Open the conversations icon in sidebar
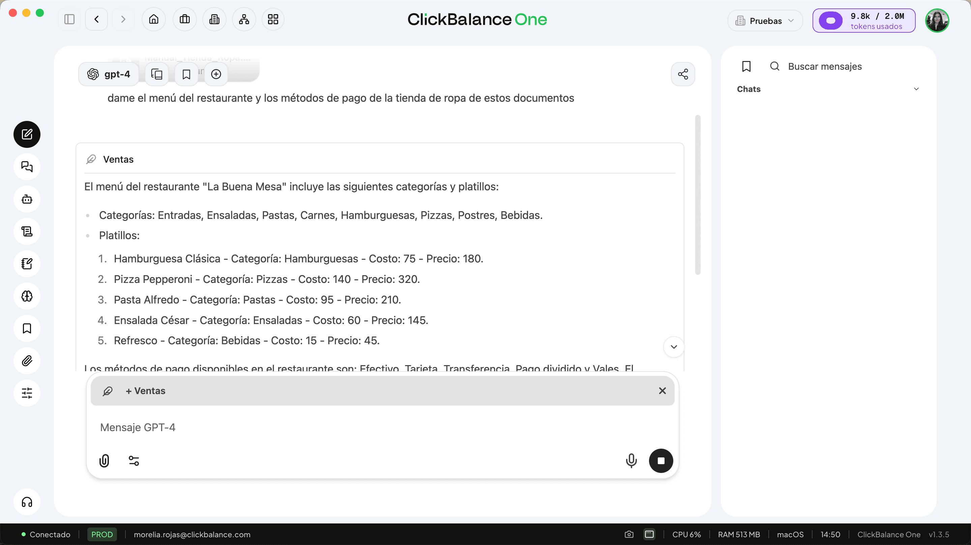971x545 pixels. pyautogui.click(x=27, y=167)
